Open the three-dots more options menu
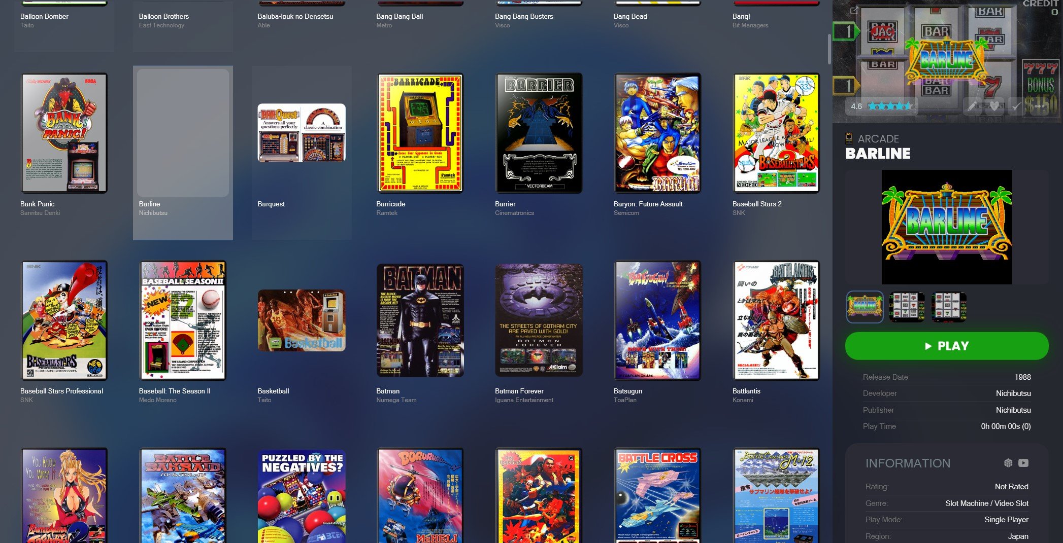This screenshot has height=543, width=1063. tap(1039, 106)
